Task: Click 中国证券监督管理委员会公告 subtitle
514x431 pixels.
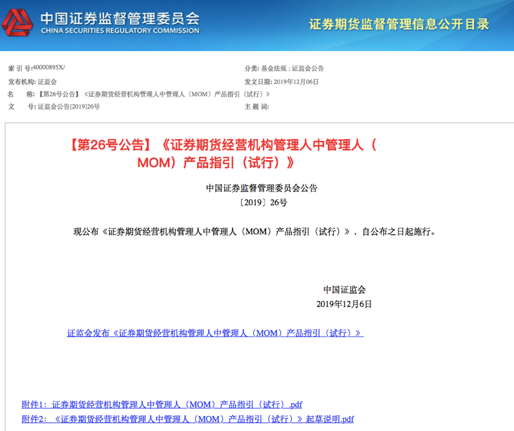Action: point(262,188)
